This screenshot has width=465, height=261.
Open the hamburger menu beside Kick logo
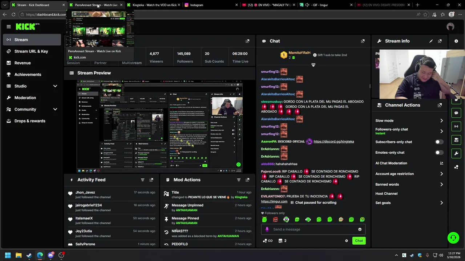pos(9,26)
